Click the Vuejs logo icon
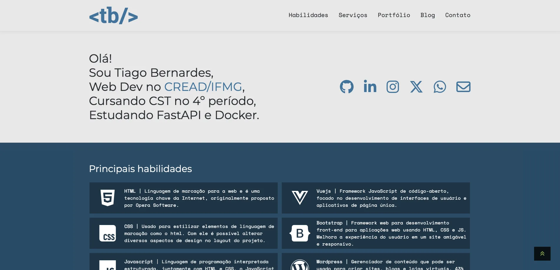The width and height of the screenshot is (560, 270). pos(300,198)
